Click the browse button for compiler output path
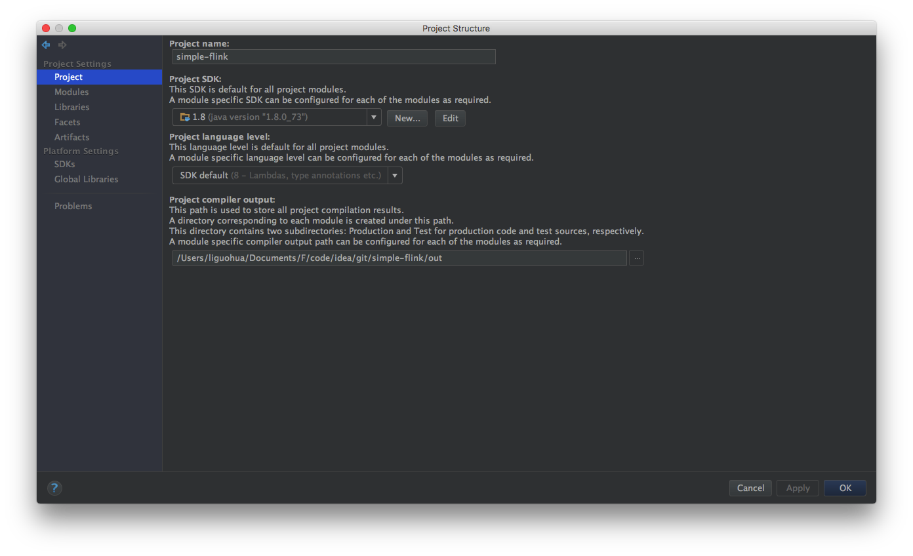Screen dimensions: 913x556 tap(636, 258)
